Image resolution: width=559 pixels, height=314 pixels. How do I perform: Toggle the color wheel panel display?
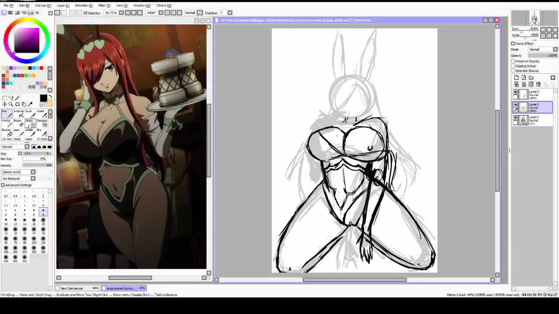tap(4, 13)
